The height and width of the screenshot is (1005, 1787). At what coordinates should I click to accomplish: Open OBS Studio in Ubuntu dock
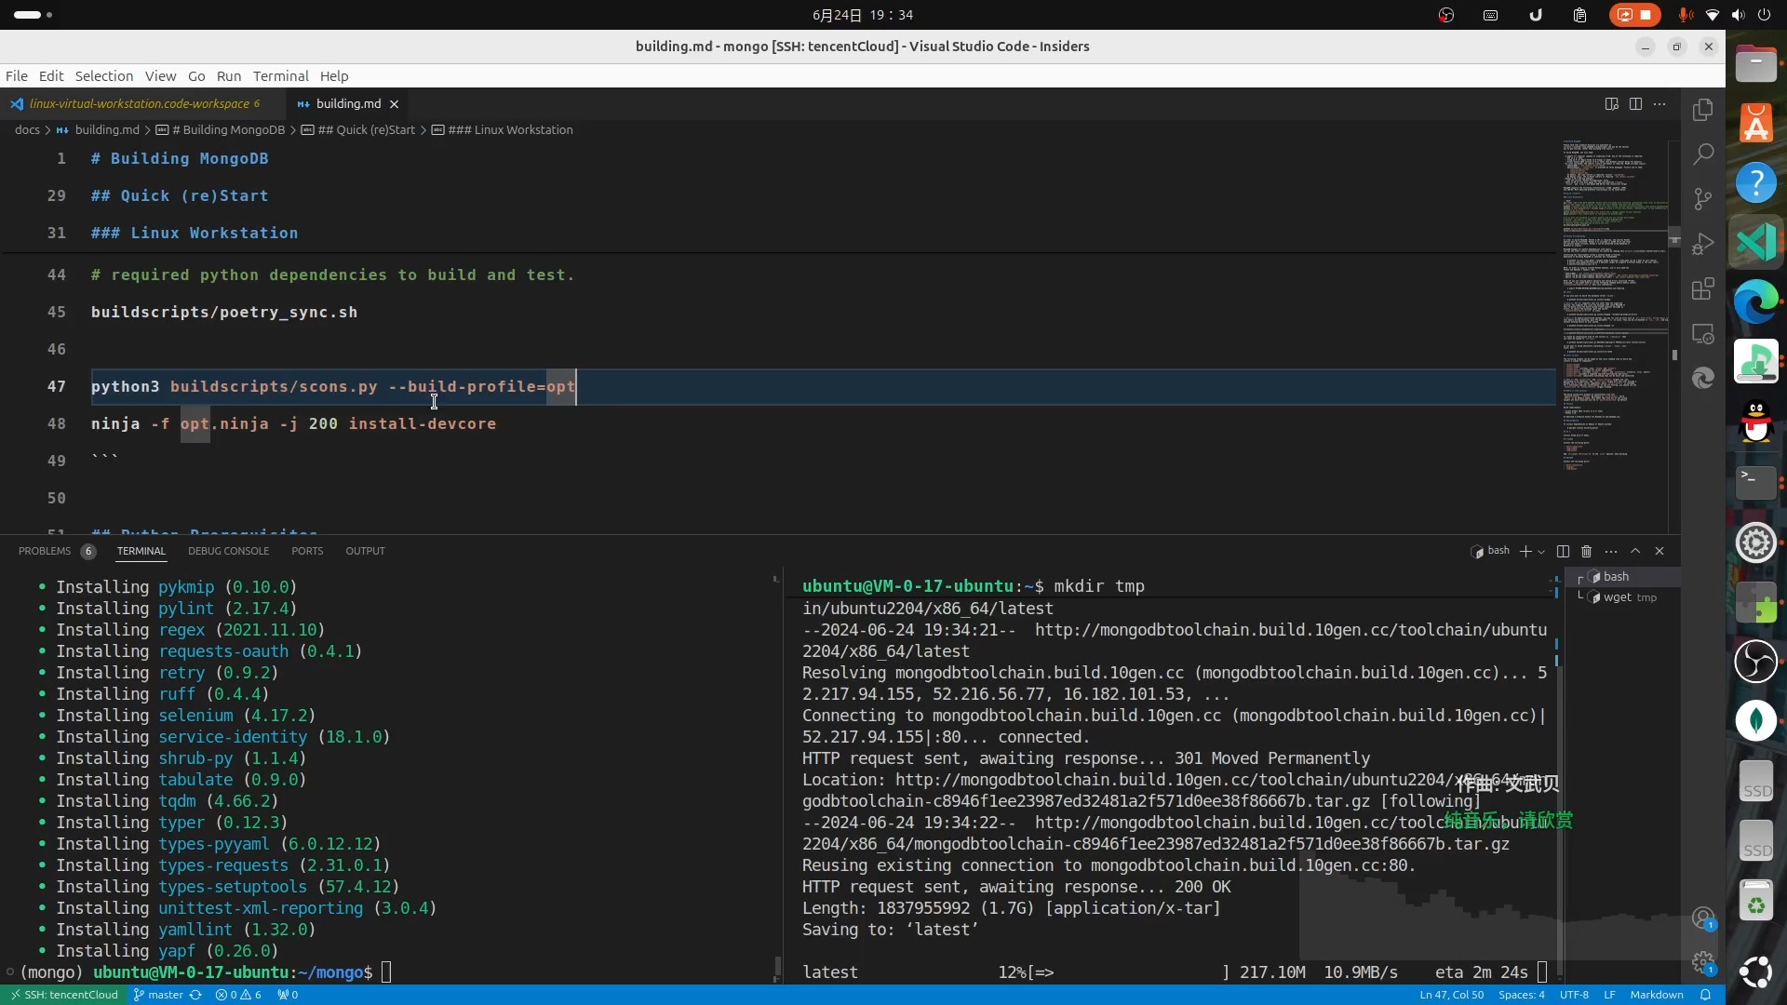[1756, 662]
